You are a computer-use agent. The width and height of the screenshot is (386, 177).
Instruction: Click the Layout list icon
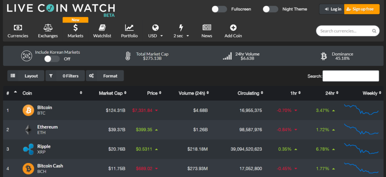(x=13, y=76)
